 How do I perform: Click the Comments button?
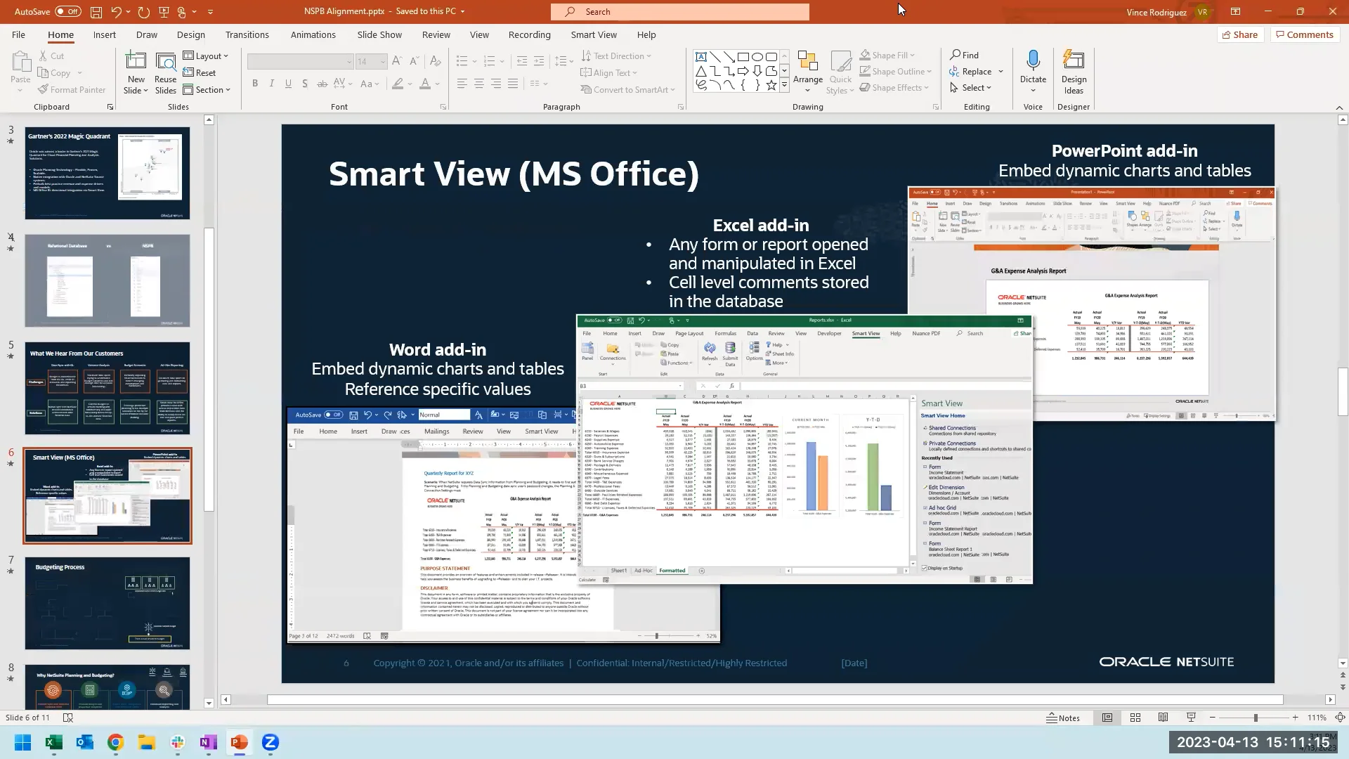click(1304, 34)
